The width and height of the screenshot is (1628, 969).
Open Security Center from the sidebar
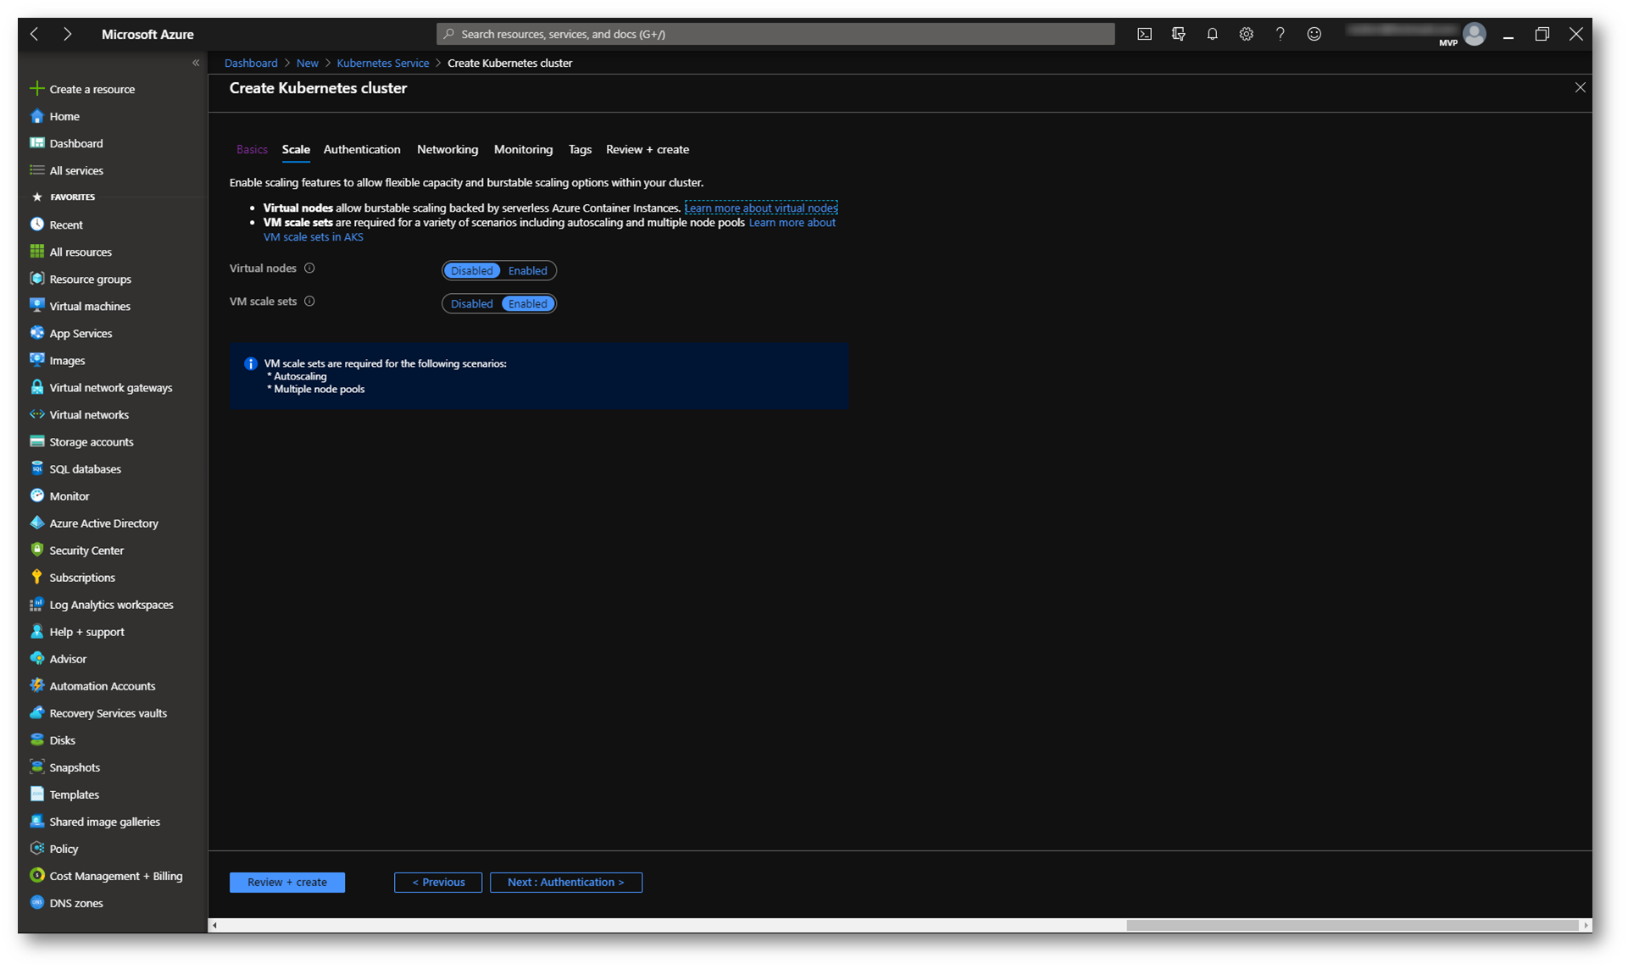coord(86,551)
